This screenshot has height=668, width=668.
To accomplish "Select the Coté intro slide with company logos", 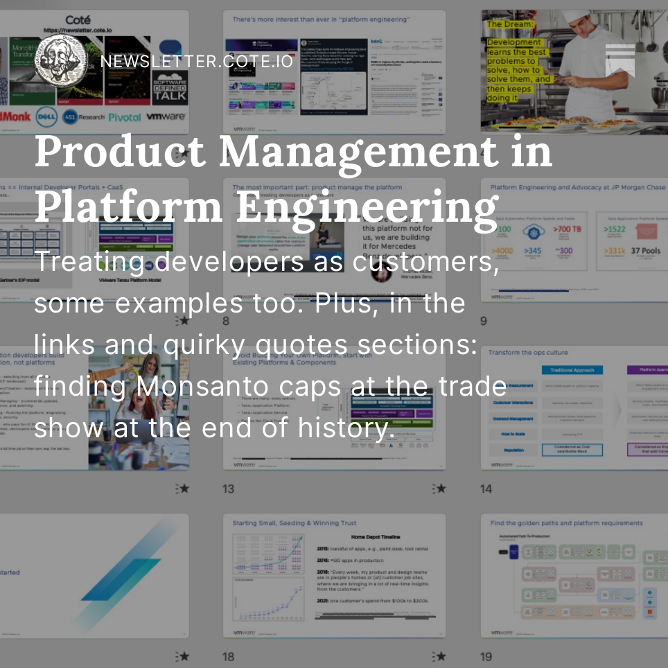I will coord(94,72).
